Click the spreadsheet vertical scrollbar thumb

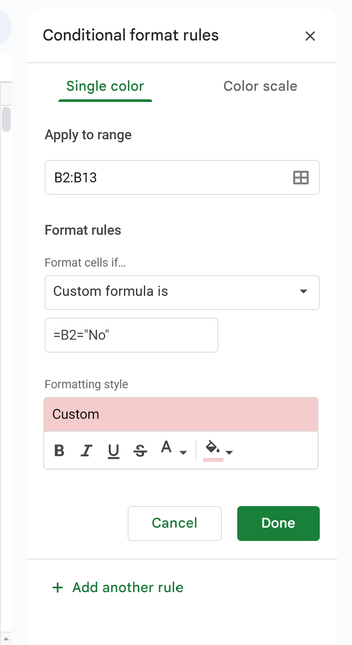pyautogui.click(x=6, y=119)
